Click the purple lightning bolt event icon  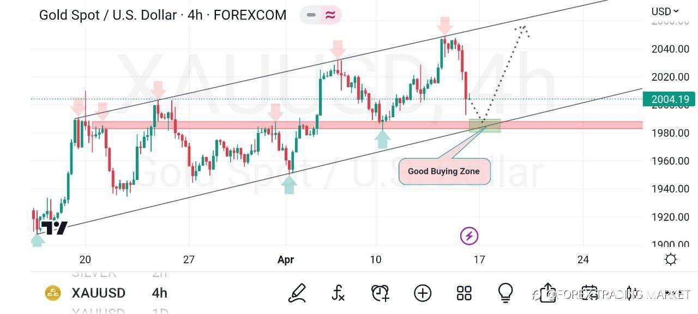click(x=469, y=236)
